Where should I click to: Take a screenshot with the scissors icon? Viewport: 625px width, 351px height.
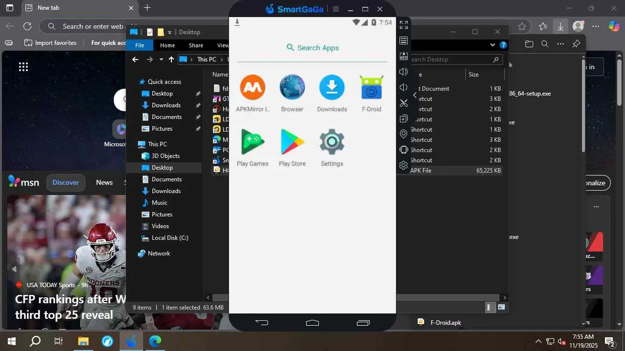[x=404, y=103]
